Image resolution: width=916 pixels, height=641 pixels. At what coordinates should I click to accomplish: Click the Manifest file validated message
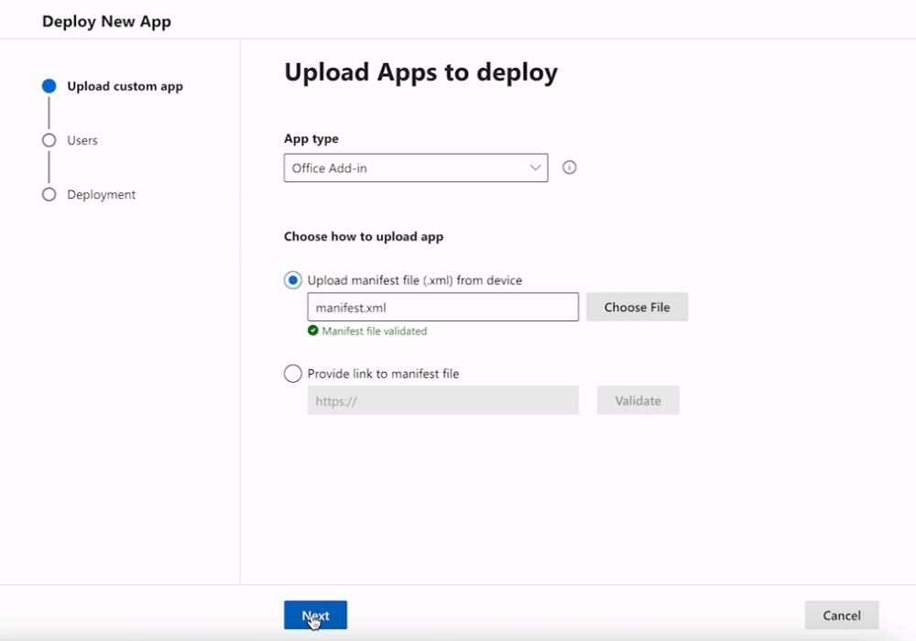tap(375, 331)
